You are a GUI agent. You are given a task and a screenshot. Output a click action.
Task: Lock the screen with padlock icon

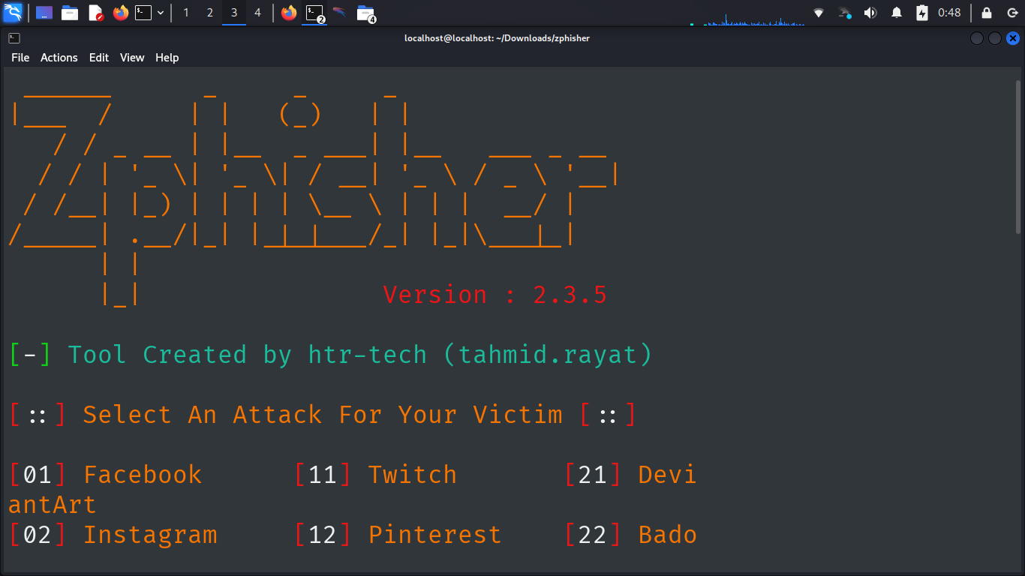987,13
